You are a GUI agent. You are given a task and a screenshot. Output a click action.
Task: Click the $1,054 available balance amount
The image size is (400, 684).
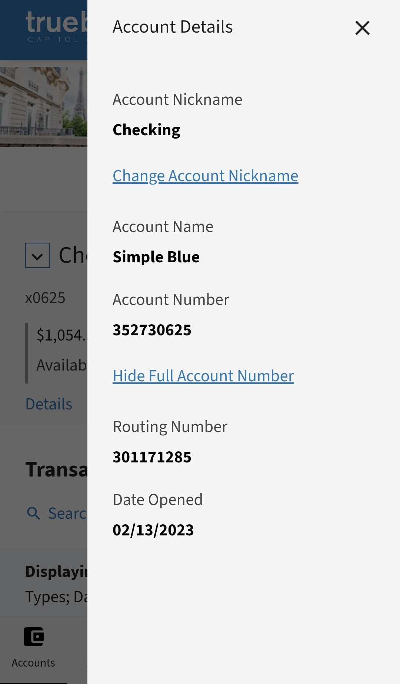tap(61, 335)
